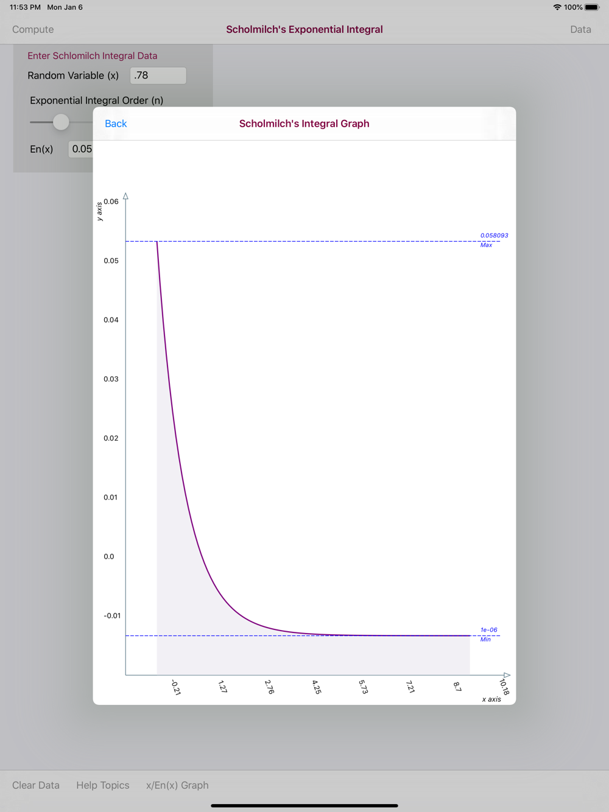Image resolution: width=609 pixels, height=812 pixels.
Task: Click the x axis label
Action: tap(491, 699)
